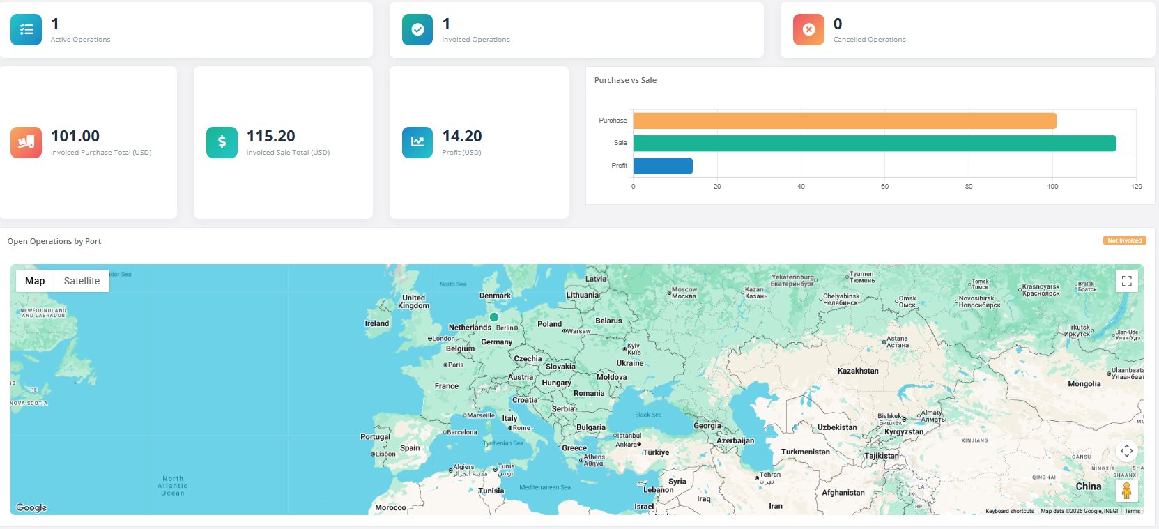Click the Invoiced Purchase Total truck icon
Image resolution: width=1159 pixels, height=529 pixels.
tap(26, 142)
